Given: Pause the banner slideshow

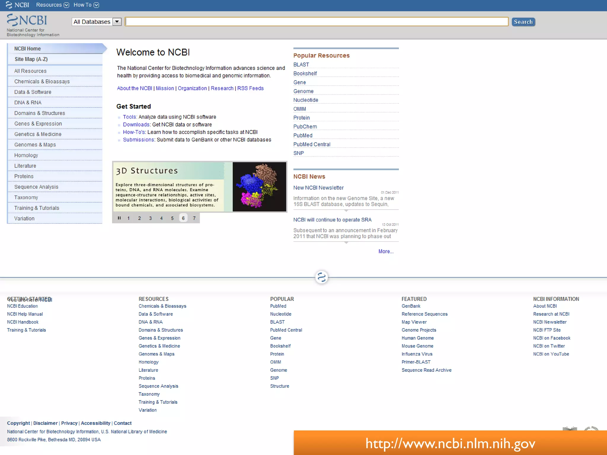Looking at the screenshot, I should [119, 218].
